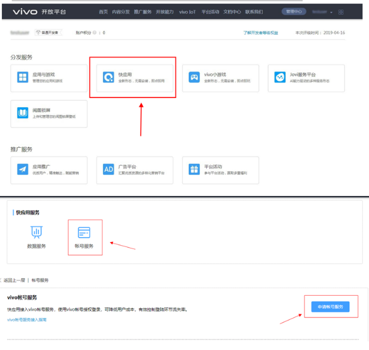
Task: Click the 快应用服务 section heading
Action: click(x=28, y=213)
